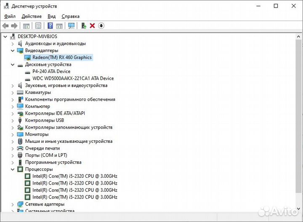Collapse the Дисковые устройства branch
Screen dimensions: 303x222
click(x=13, y=64)
